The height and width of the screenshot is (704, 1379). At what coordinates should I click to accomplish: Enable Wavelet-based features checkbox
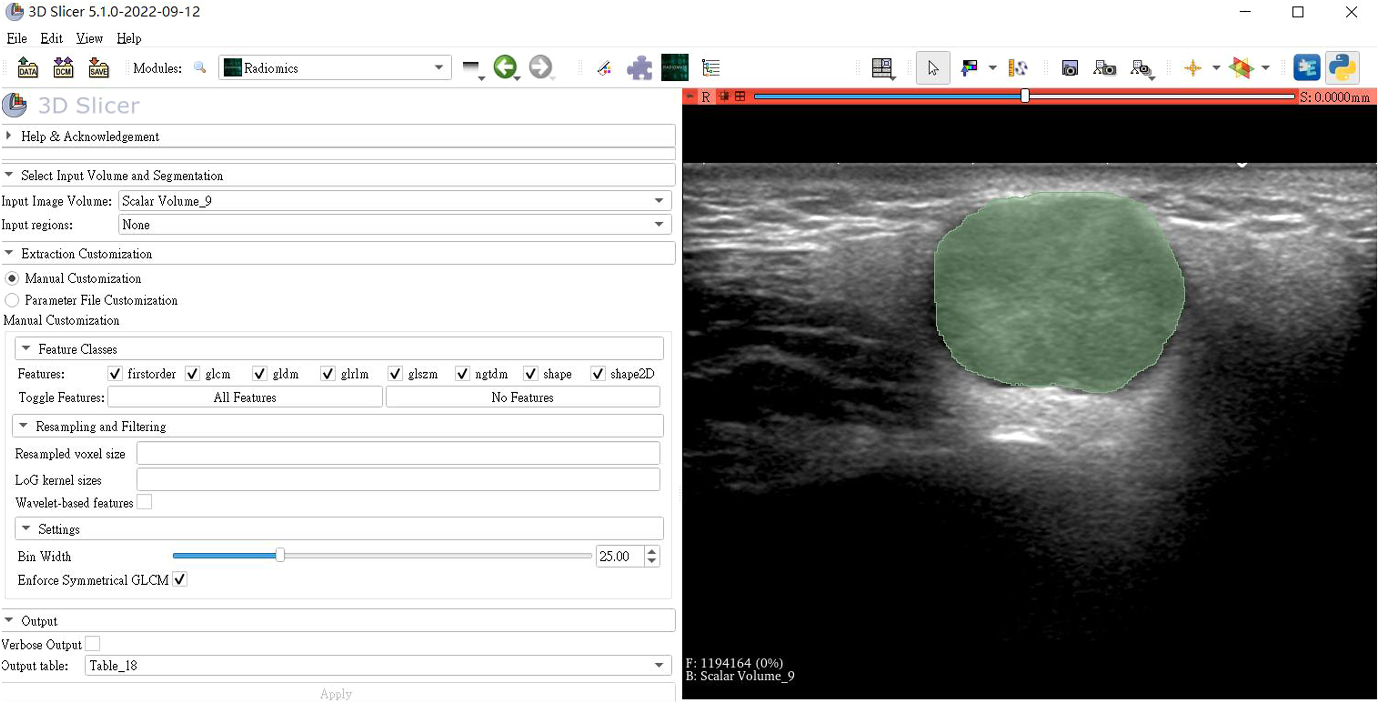(x=145, y=502)
